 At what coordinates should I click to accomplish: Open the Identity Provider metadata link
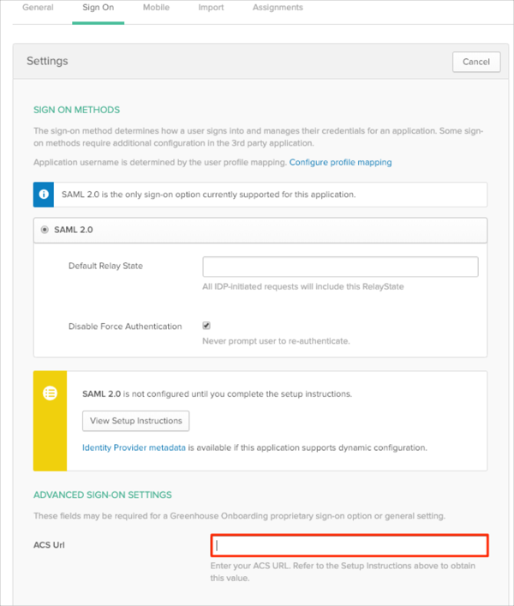click(134, 447)
